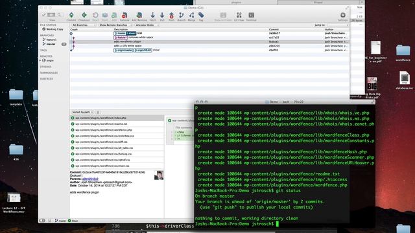Image resolution: width=415 pixels, height=233 pixels.
Task: Open Terminal from SourceTree toolbar
Action: pyautogui.click(x=251, y=16)
